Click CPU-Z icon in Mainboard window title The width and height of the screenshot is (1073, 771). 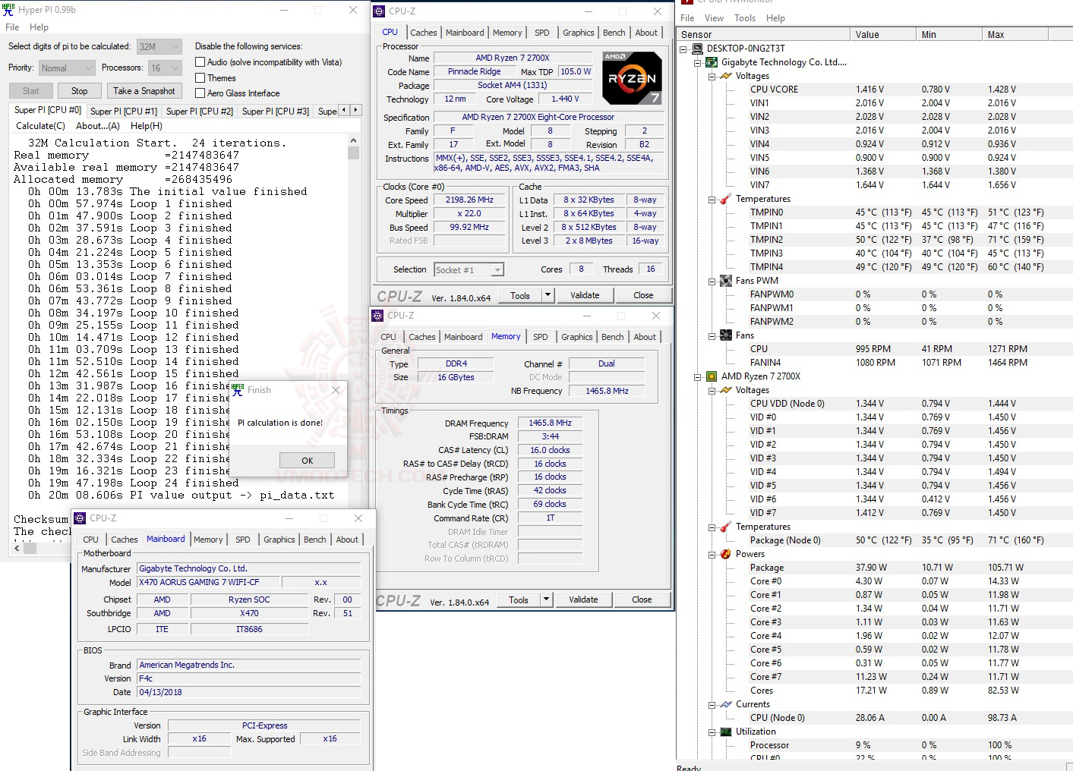(80, 518)
